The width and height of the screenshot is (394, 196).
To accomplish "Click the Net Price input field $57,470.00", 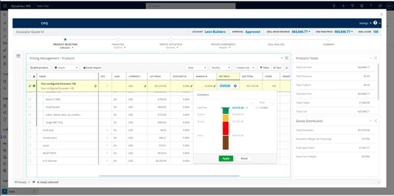I will coord(226,86).
